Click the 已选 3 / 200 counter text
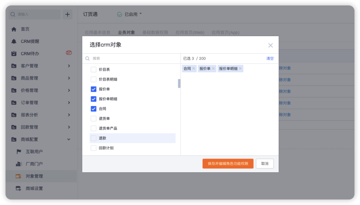The width and height of the screenshot is (360, 205). [x=195, y=58]
